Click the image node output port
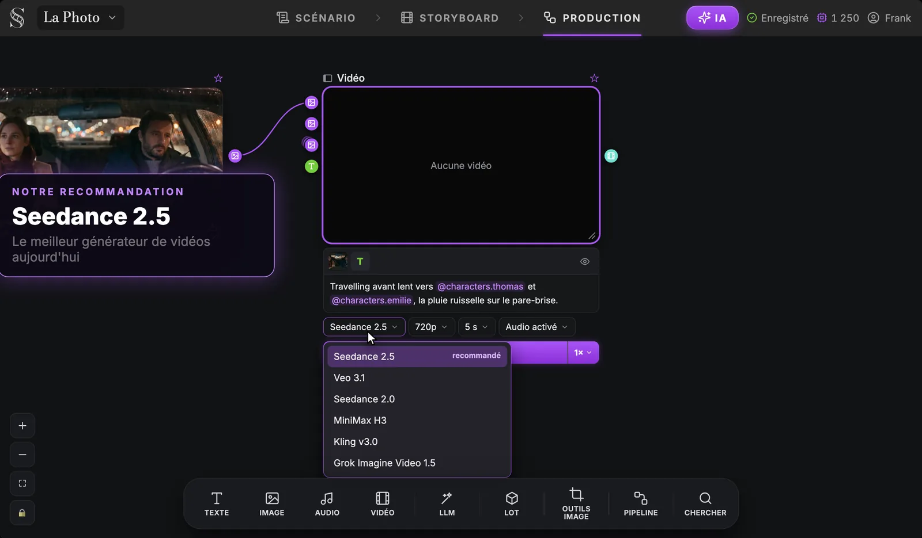922x538 pixels. (235, 156)
